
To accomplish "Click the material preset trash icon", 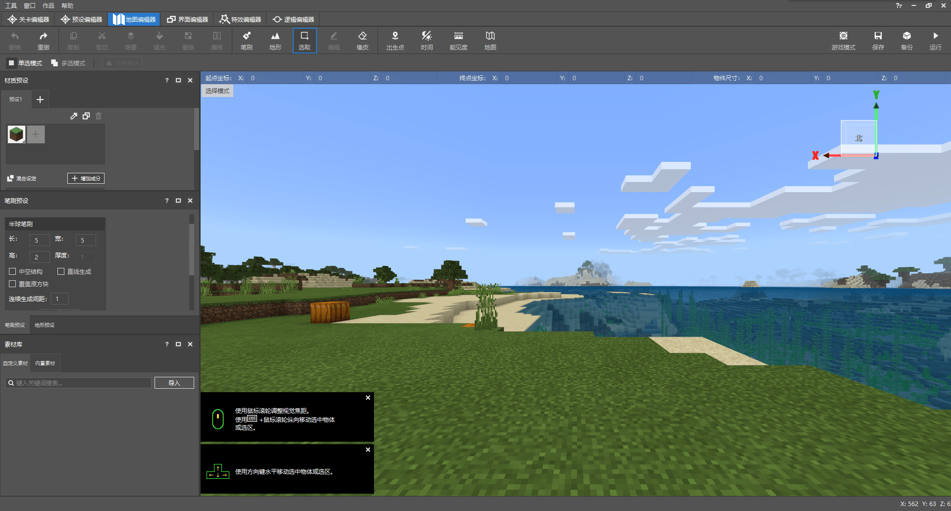I will point(99,116).
